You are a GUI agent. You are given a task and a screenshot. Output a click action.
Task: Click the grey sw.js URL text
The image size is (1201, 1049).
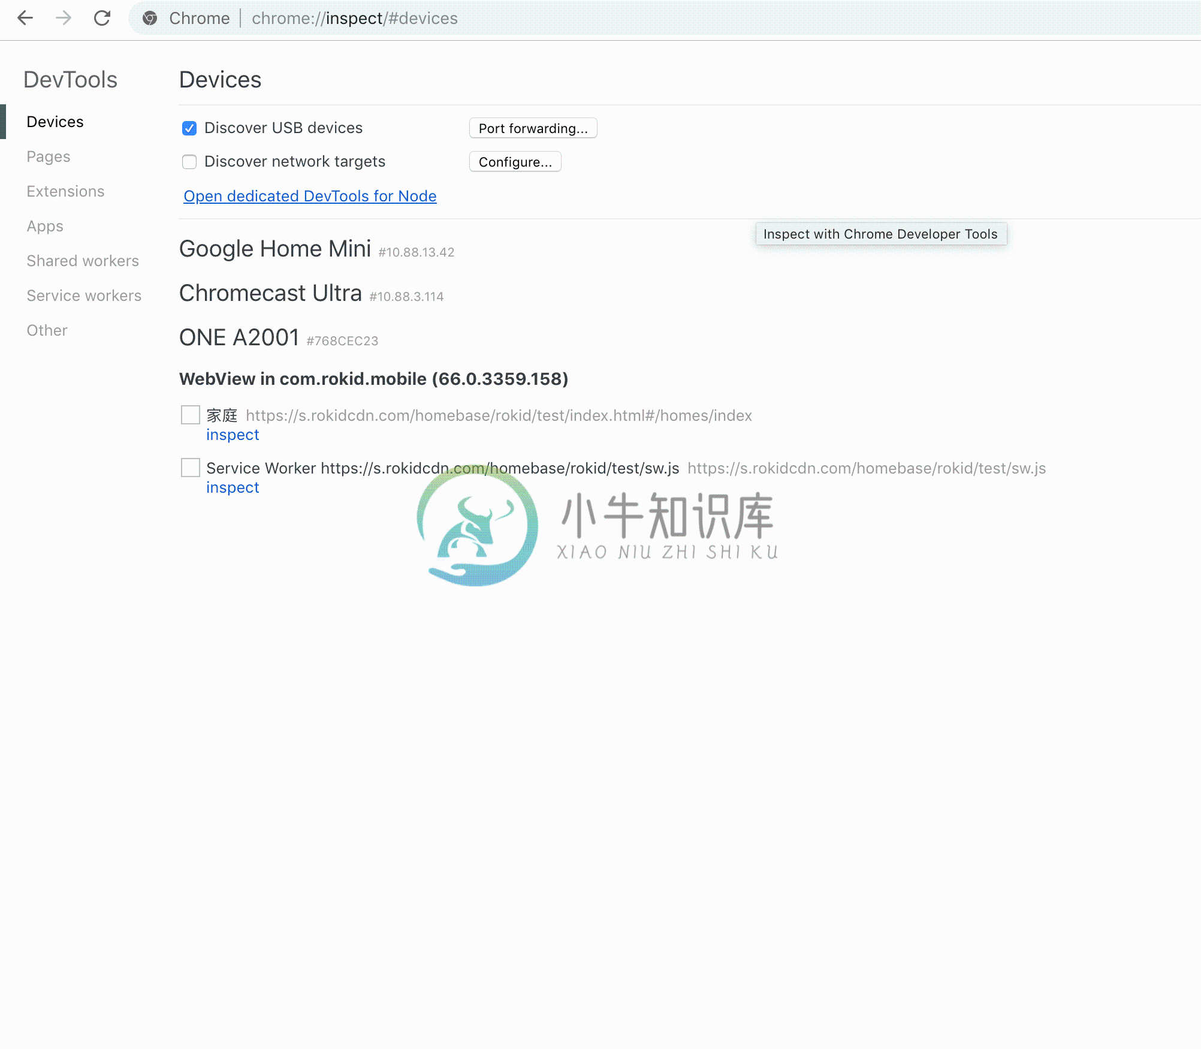(867, 468)
